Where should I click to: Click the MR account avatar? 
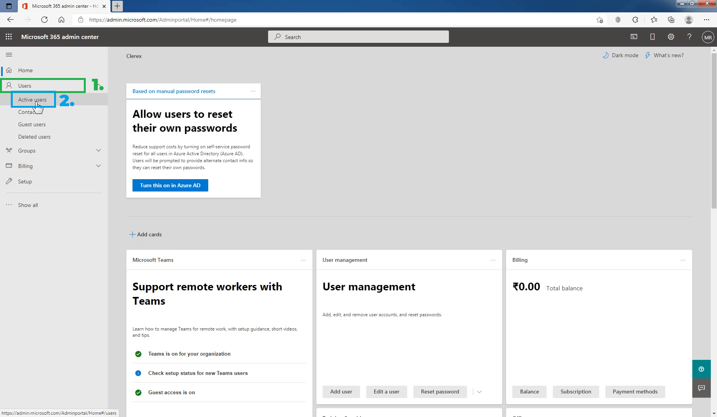[707, 37]
